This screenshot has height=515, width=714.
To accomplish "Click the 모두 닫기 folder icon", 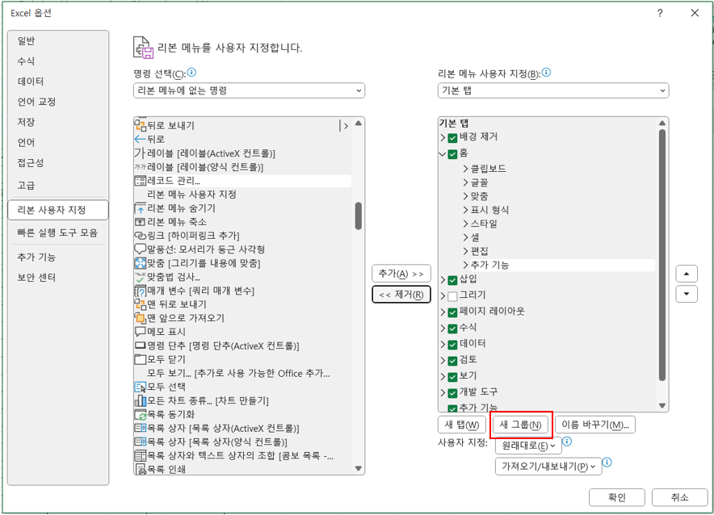I will (141, 359).
